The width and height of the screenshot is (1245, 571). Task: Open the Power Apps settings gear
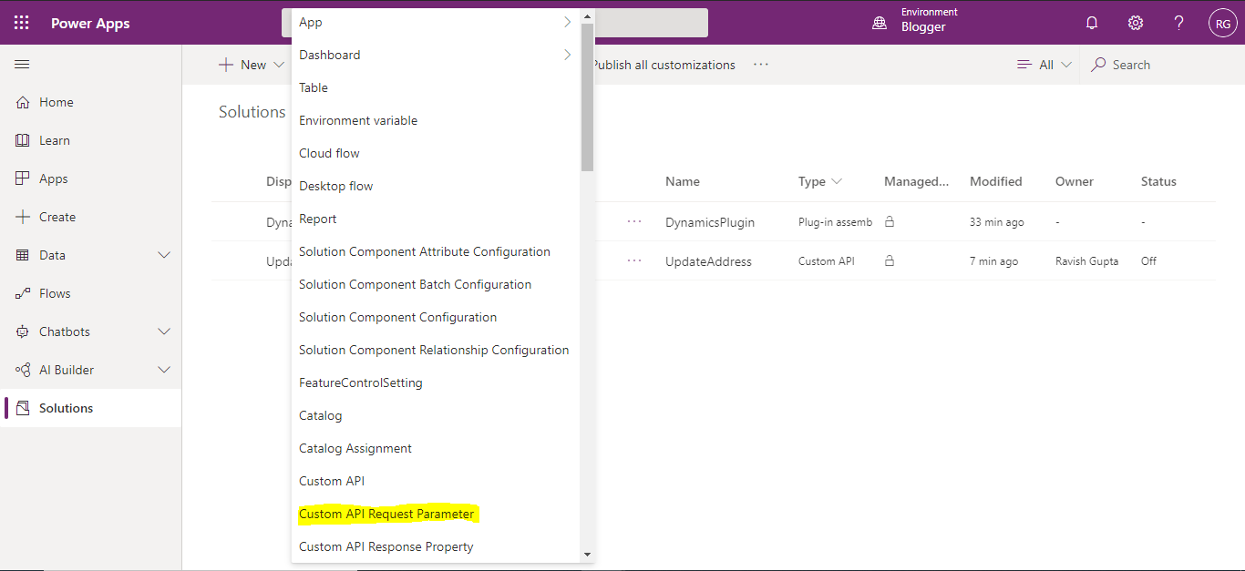(x=1135, y=22)
